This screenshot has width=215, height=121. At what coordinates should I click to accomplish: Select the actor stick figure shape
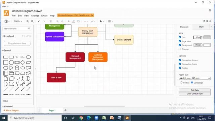23,78
